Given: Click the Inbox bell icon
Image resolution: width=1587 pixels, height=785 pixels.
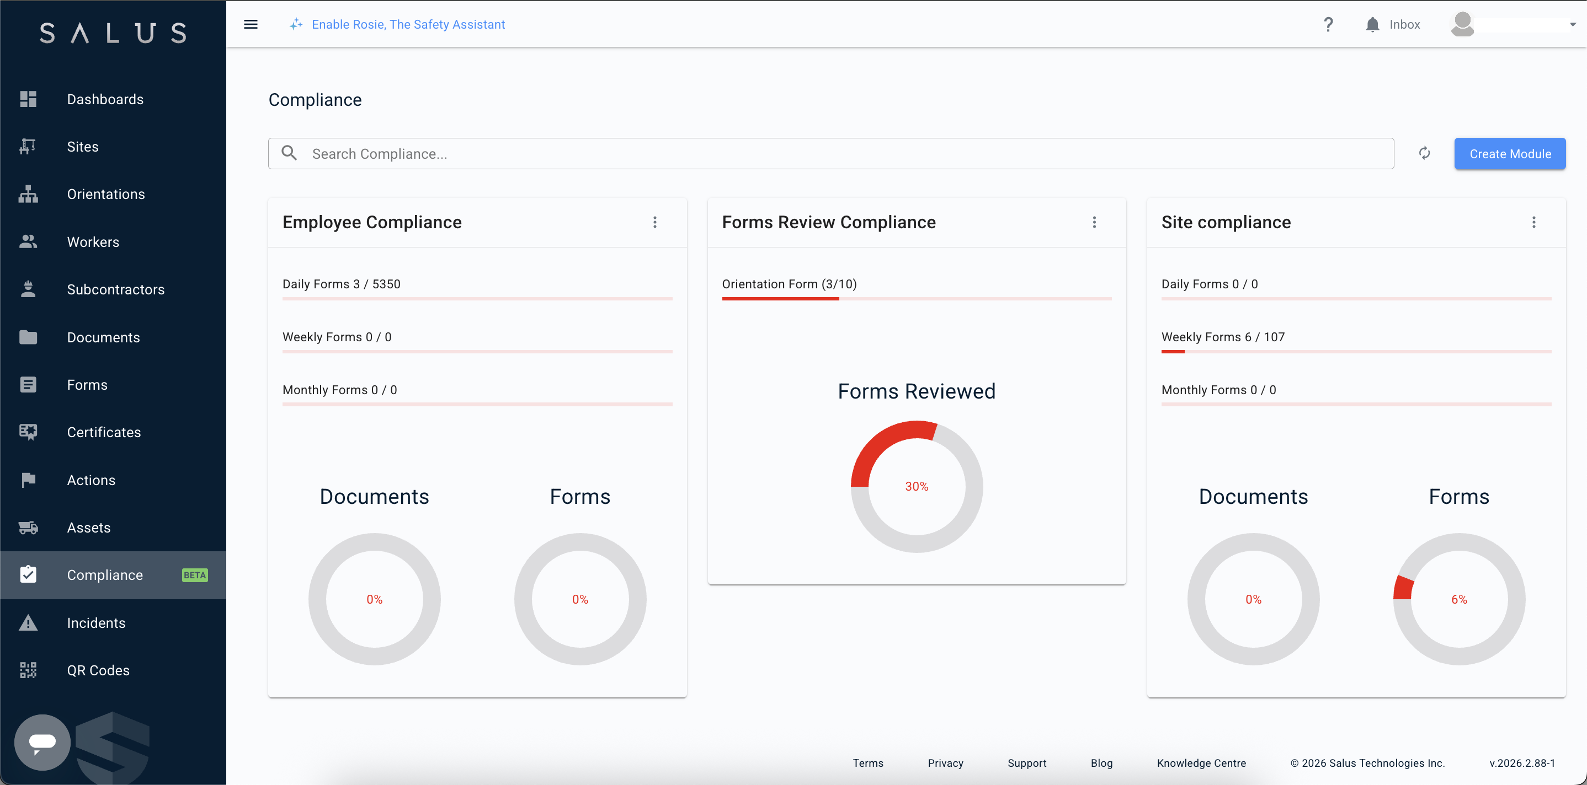Looking at the screenshot, I should 1372,25.
